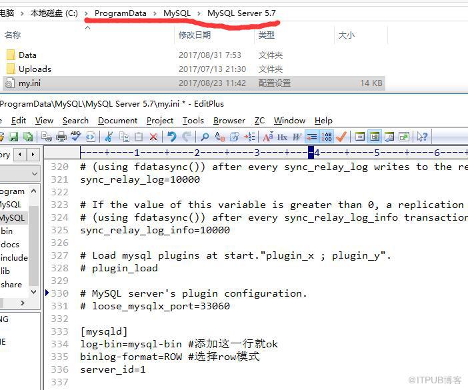Select the Uploads folder in Explorer
Image resolution: width=468 pixels, height=390 pixels.
point(29,69)
